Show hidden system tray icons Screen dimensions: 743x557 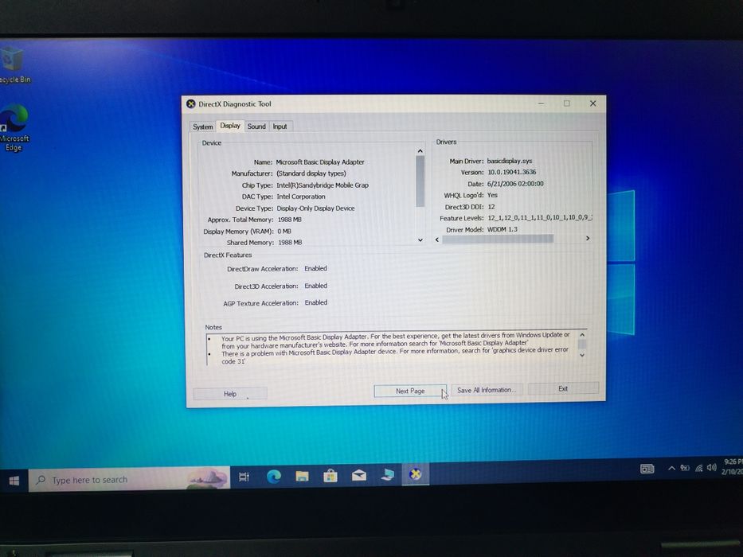tap(671, 469)
